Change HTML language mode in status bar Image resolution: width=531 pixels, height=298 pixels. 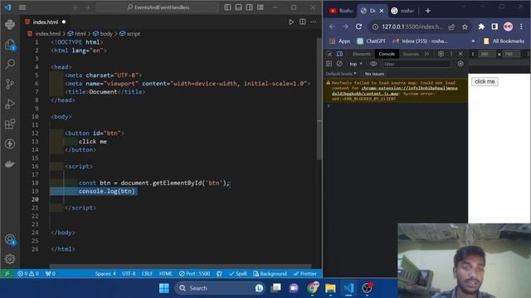166,274
